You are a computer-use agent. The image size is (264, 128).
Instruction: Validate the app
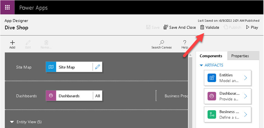(x=210, y=27)
